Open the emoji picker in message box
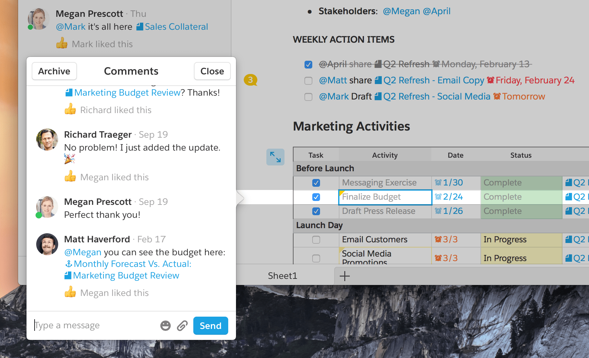The height and width of the screenshot is (358, 589). (166, 326)
